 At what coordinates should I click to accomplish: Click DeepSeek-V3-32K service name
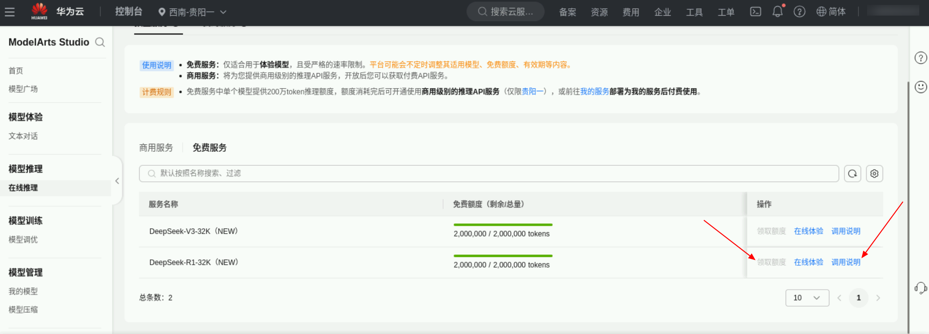(x=194, y=231)
